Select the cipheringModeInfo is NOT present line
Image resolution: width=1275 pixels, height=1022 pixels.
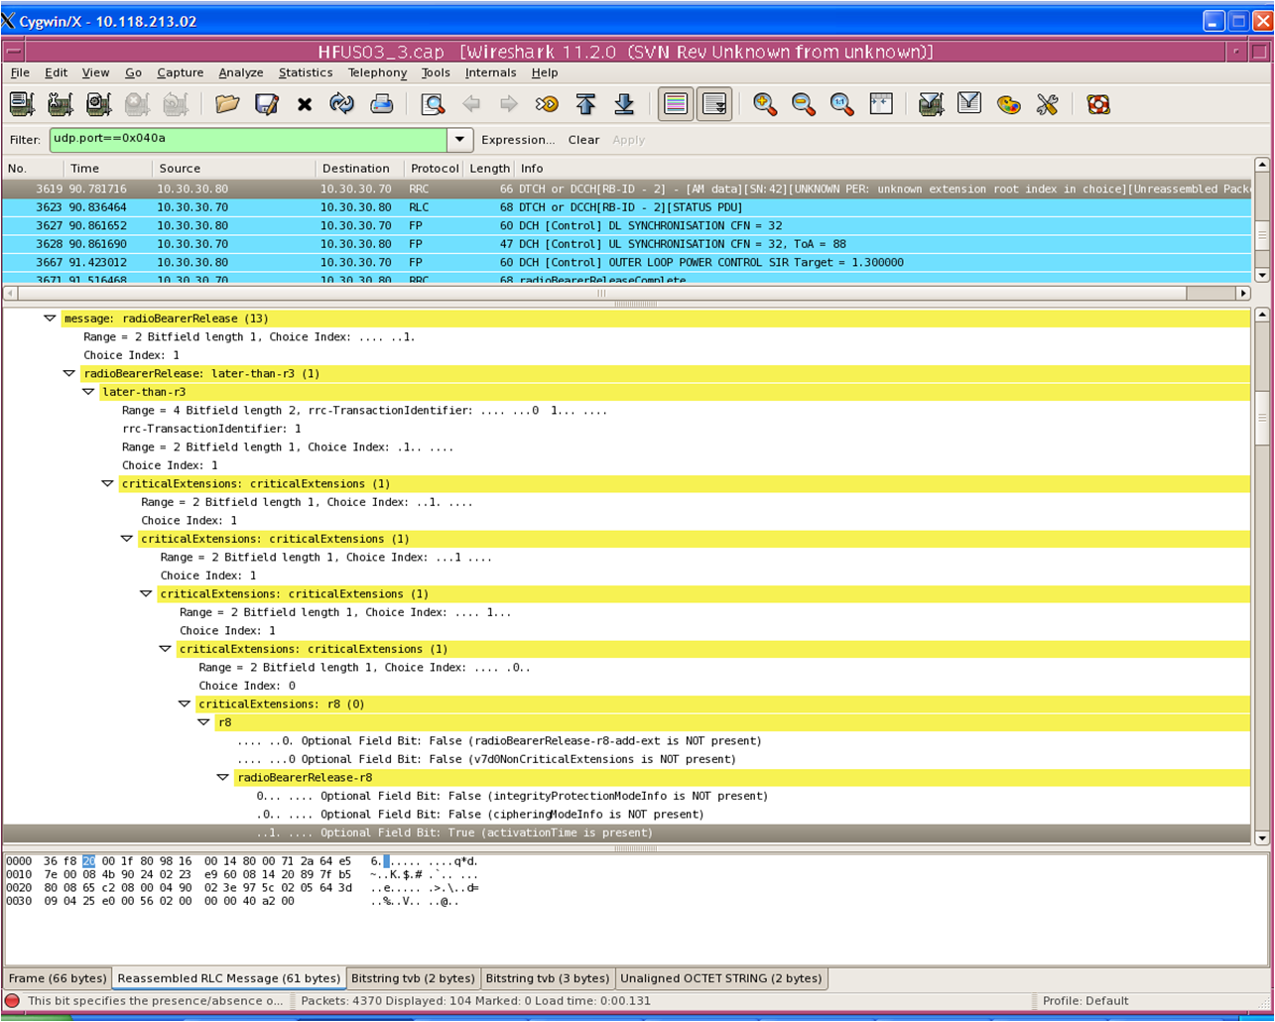click(x=480, y=814)
